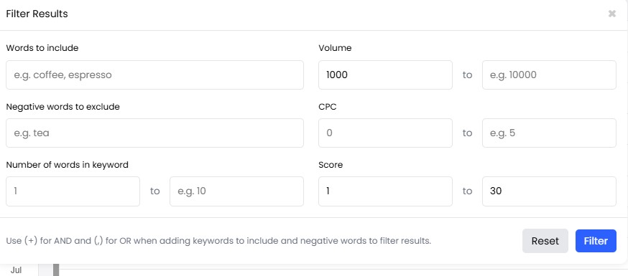This screenshot has height=276, width=628.
Task: Close the Filter Results dialog
Action: pos(611,14)
